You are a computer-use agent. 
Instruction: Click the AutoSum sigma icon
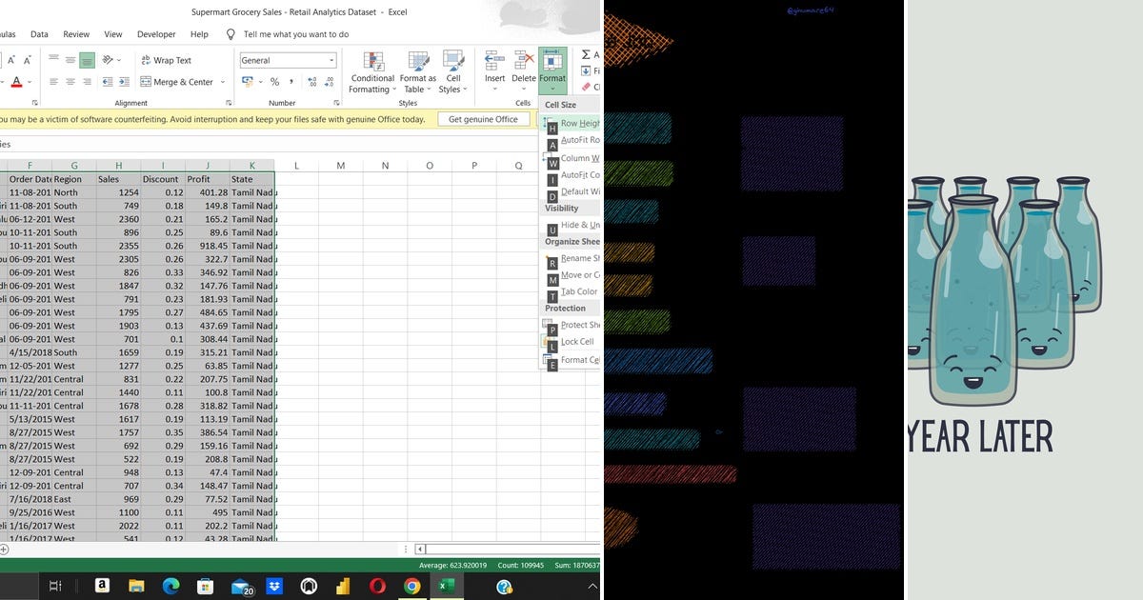point(587,54)
